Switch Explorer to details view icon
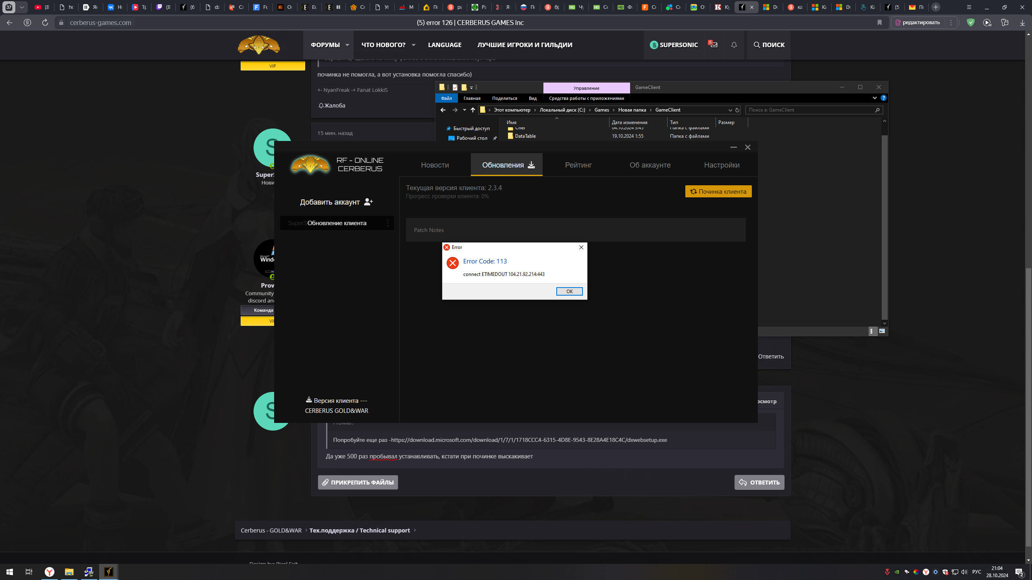This screenshot has width=1032, height=580. pos(872,331)
